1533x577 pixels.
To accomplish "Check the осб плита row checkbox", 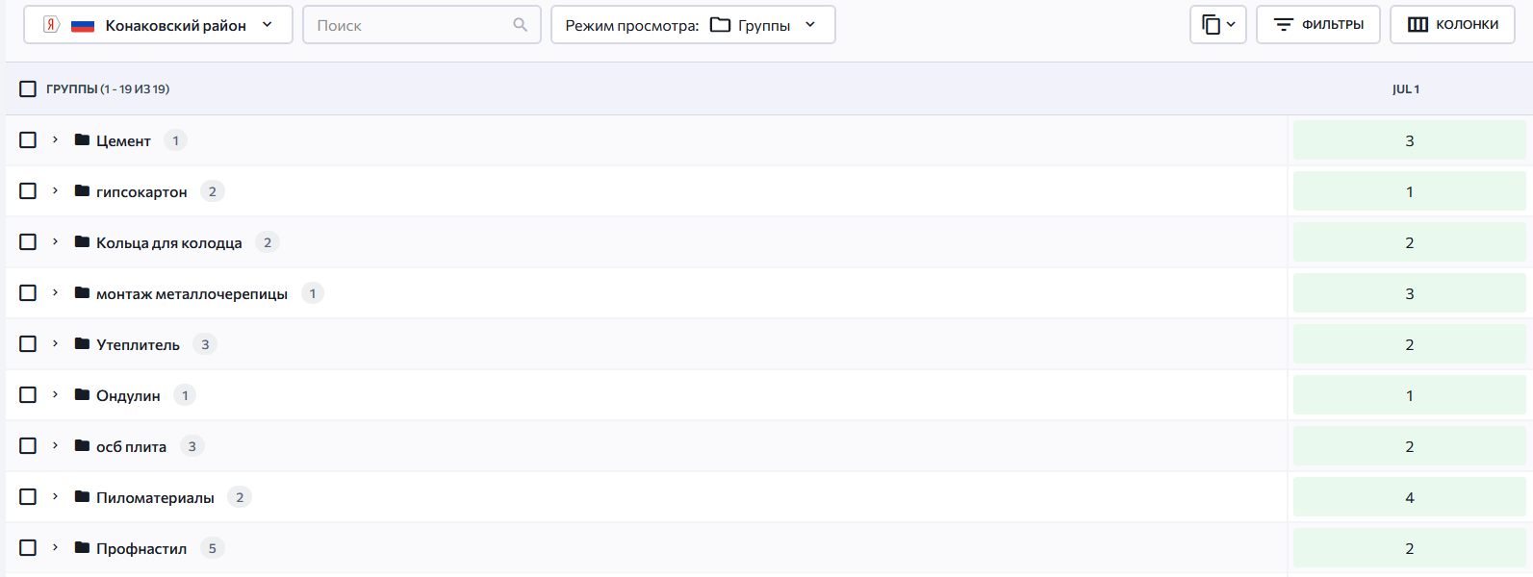I will click(x=28, y=446).
